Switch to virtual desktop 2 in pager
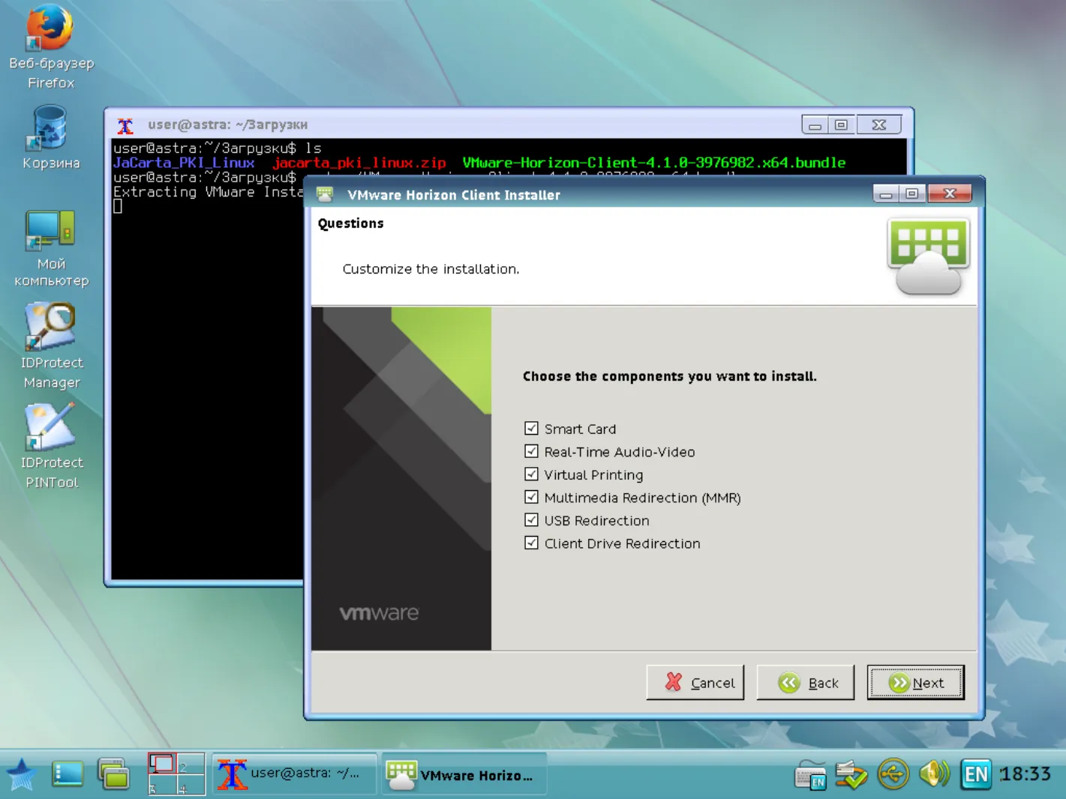 [191, 764]
